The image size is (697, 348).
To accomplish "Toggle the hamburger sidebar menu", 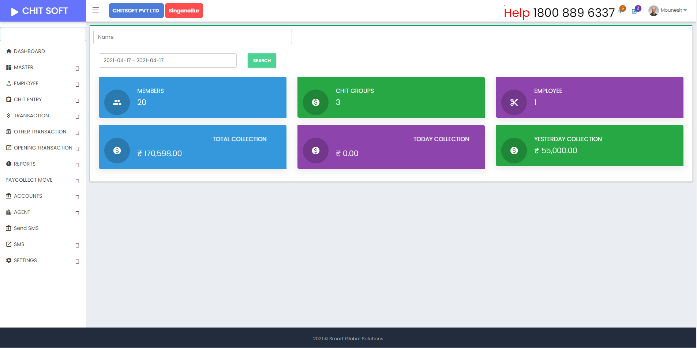I will pyautogui.click(x=95, y=10).
